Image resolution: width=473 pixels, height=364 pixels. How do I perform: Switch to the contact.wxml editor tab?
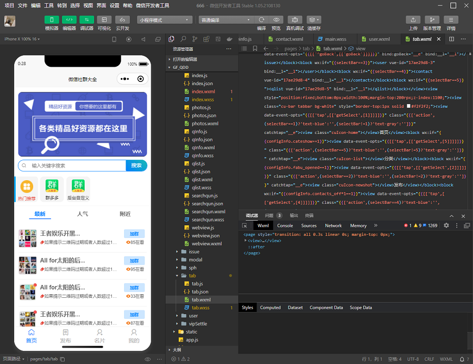click(x=286, y=39)
